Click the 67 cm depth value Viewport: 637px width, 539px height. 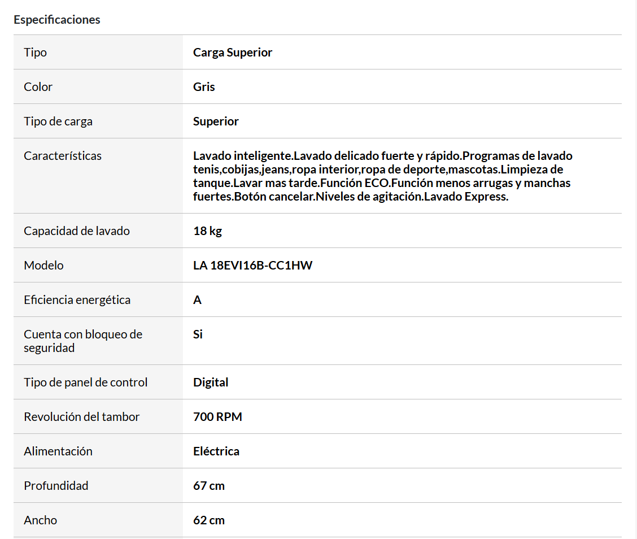click(x=209, y=486)
